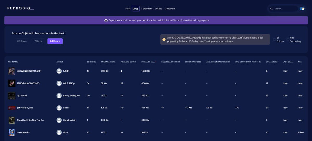The height and width of the screenshot is (141, 312).
Task: Click the 77% secondary profit value
Action: [237, 108]
